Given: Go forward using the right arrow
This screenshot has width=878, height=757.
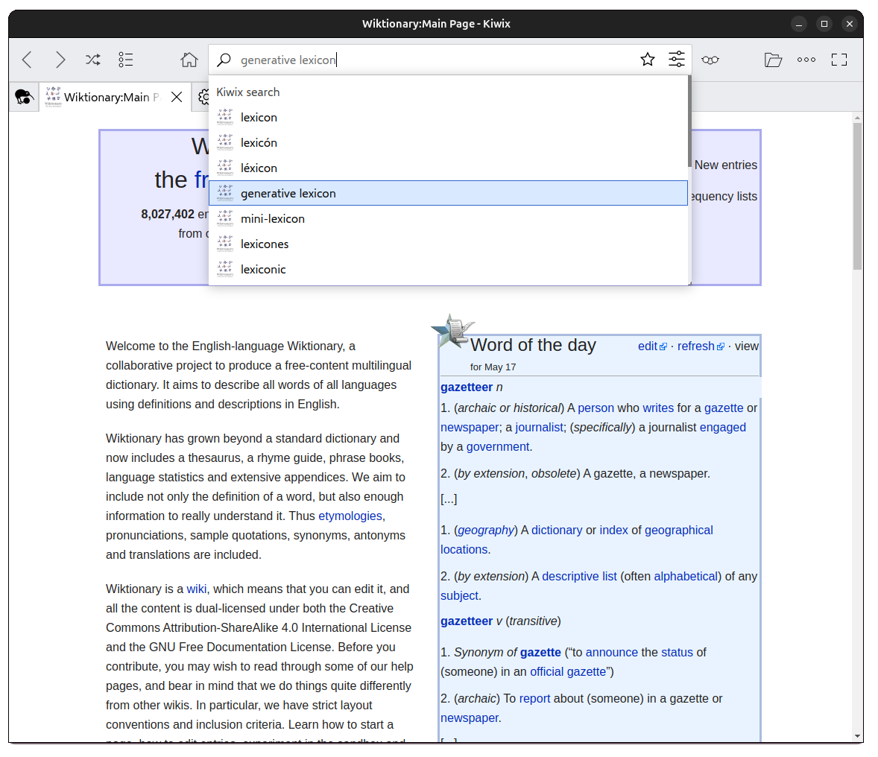Looking at the screenshot, I should coord(60,60).
